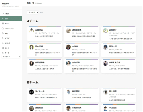
Task: Click the 職能 arrows icon in sidebar
Action: (x=3, y=33)
